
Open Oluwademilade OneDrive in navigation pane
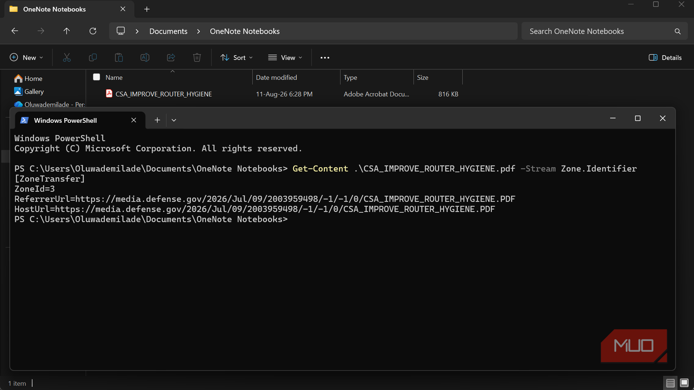[x=49, y=104]
